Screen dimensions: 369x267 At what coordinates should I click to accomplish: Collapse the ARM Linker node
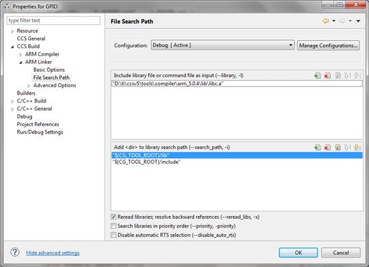[x=21, y=62]
